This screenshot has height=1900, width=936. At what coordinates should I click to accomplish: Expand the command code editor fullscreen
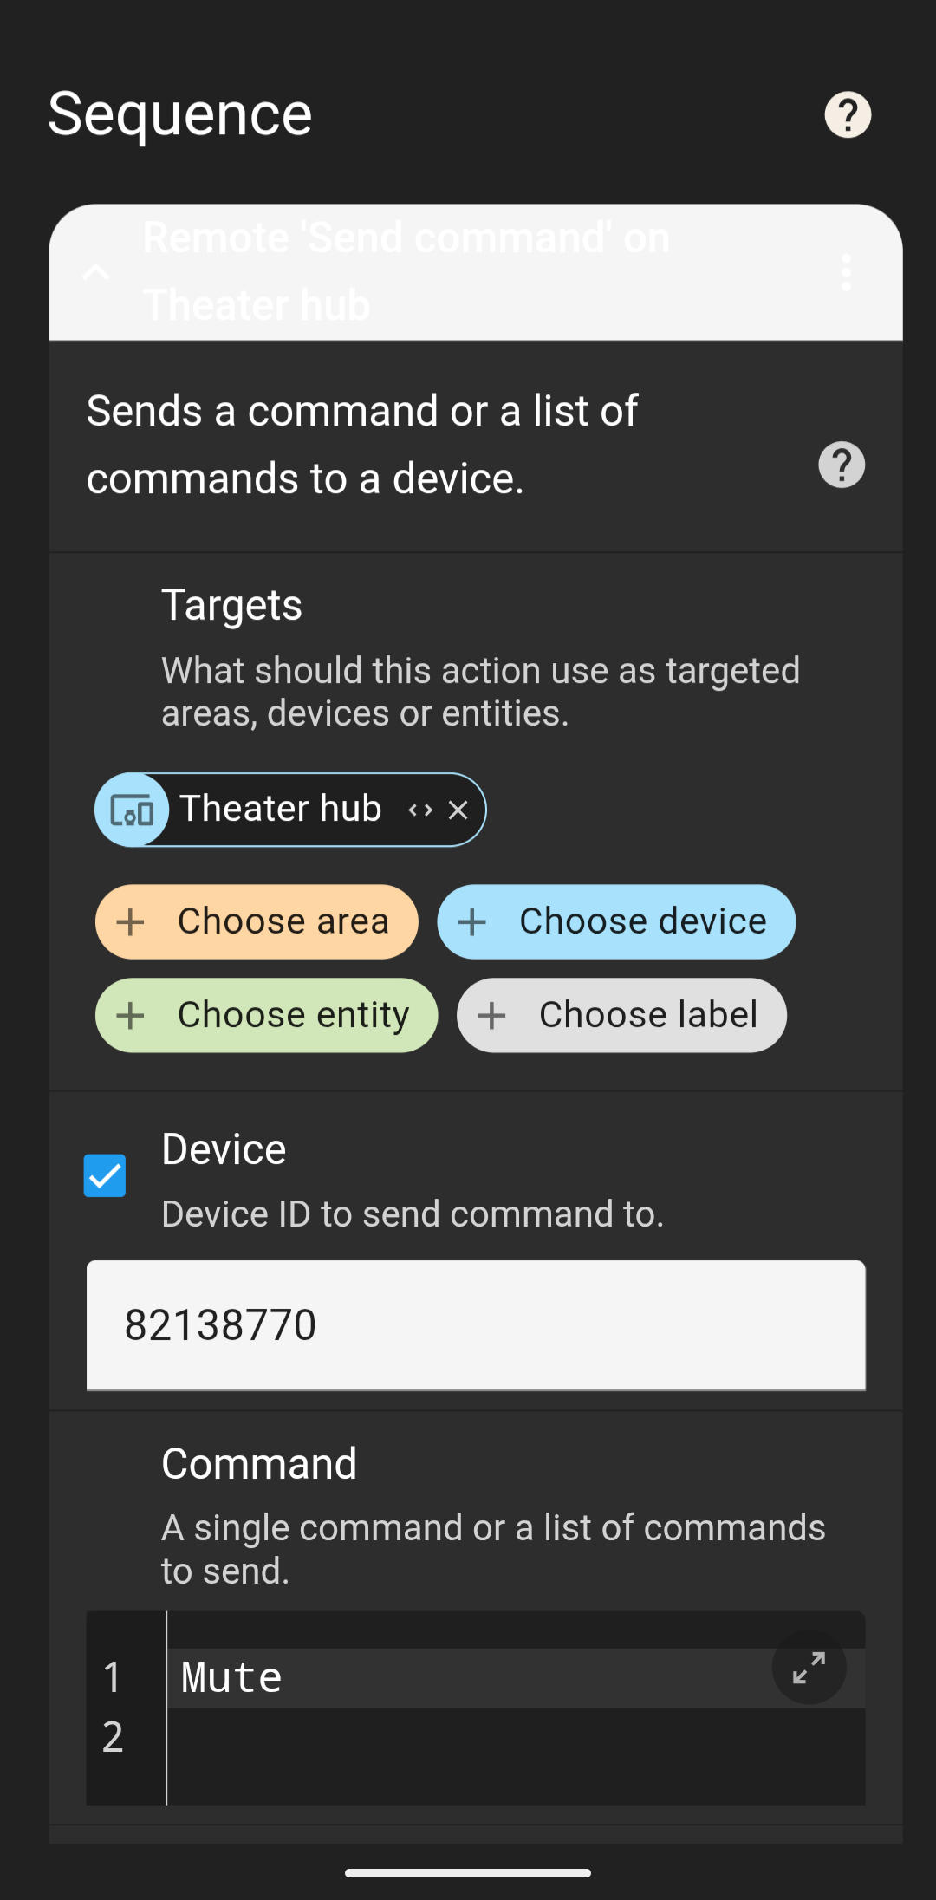pos(809,1668)
